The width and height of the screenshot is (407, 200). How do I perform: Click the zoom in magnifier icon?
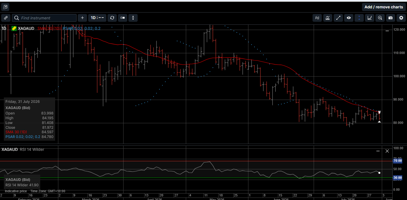380,18
